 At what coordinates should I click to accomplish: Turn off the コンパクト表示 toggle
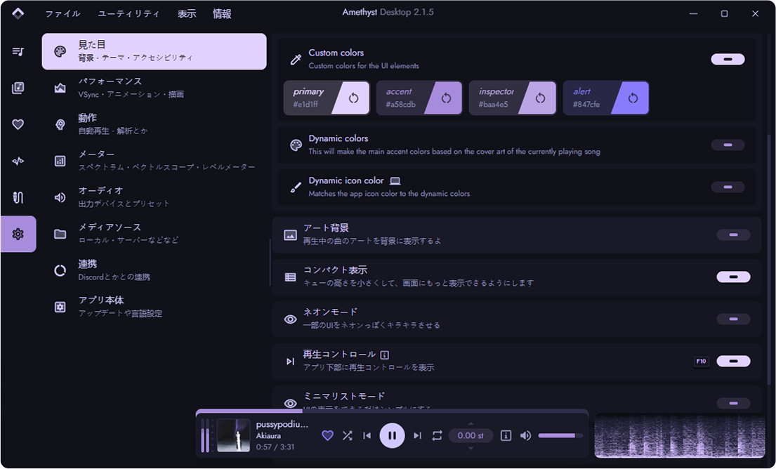pyautogui.click(x=732, y=277)
